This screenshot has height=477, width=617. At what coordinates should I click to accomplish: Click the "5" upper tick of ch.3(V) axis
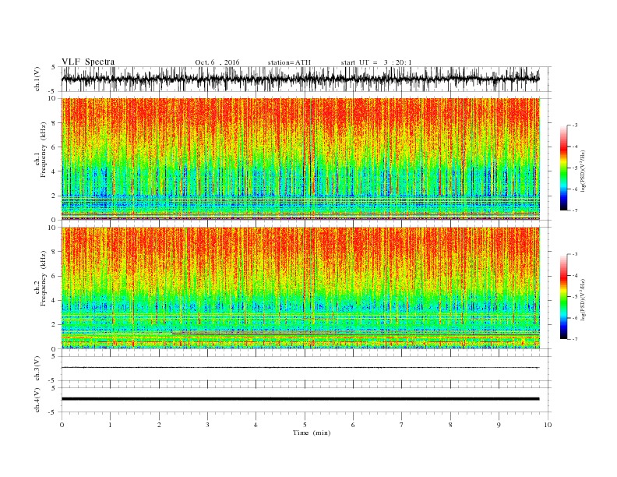(x=54, y=356)
